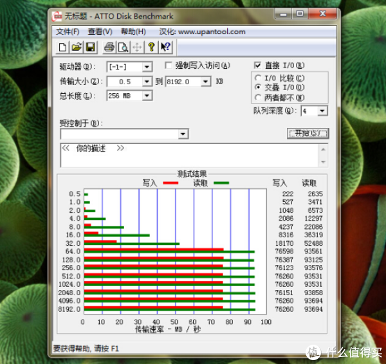Click the read value 93561
Viewport: 386px width, 364px height.
click(x=313, y=251)
